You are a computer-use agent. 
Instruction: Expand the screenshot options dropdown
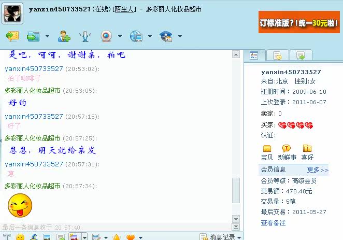[x=84, y=237]
